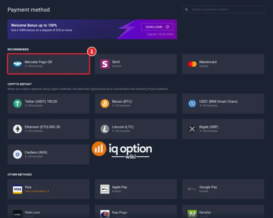Click the 'CRYPTO DEPOSIT' section heading
Image resolution: width=273 pixels, height=218 pixels.
[20, 84]
